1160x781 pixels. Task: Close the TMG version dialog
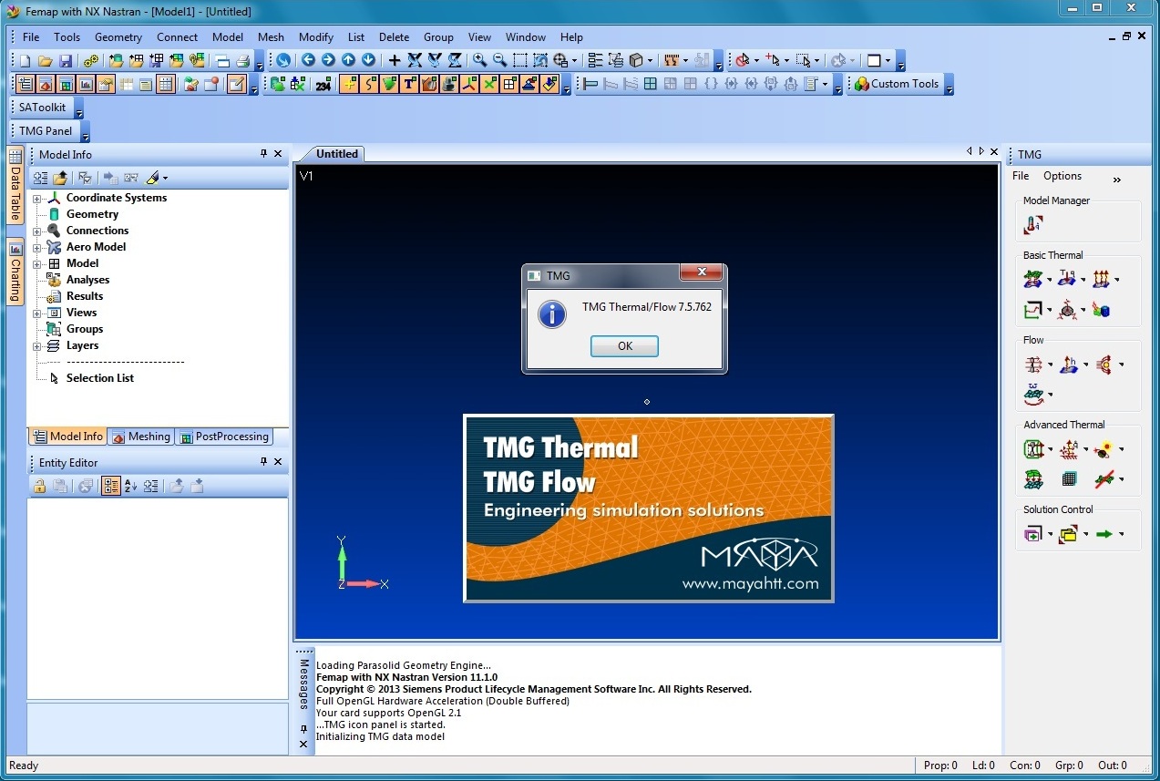pyautogui.click(x=701, y=272)
